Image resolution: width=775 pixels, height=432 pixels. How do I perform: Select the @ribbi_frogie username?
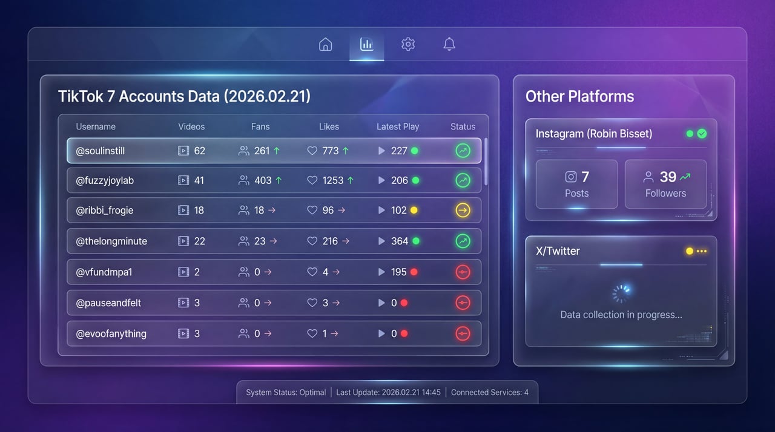104,211
